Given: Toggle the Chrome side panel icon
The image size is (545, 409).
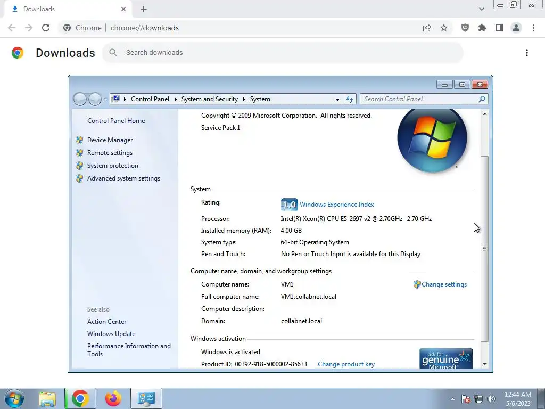Looking at the screenshot, I should point(499,28).
